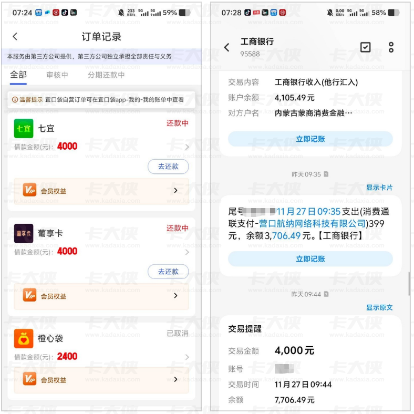Tap the TikTok notification icon in left status bar
This screenshot has width=414, height=414.
tap(65, 13)
